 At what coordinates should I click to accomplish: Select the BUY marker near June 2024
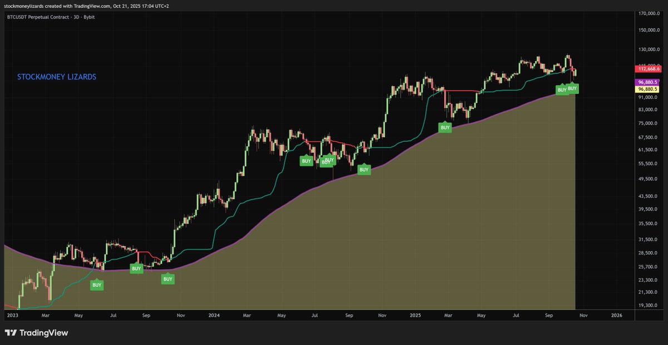(306, 161)
